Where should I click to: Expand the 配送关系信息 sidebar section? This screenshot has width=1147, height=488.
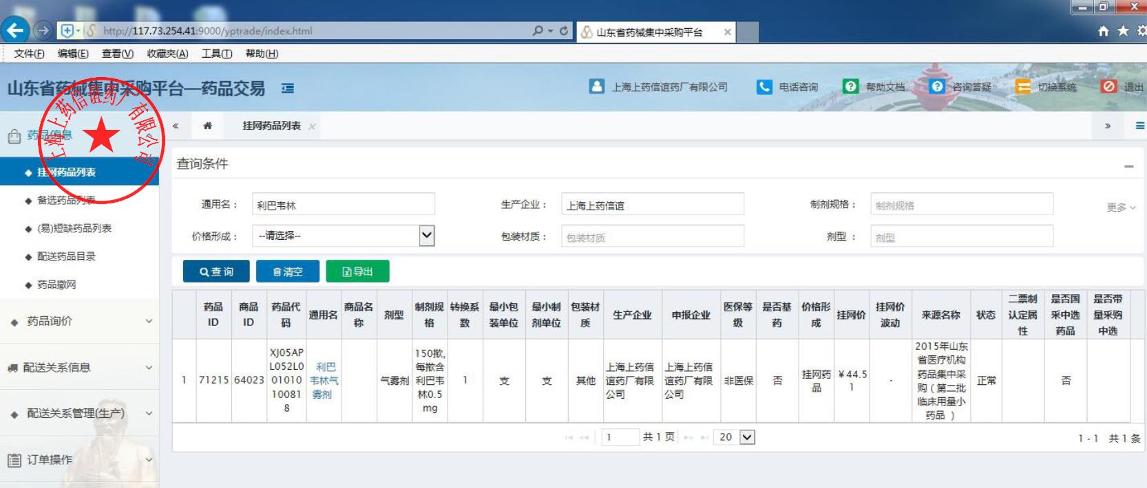(79, 368)
